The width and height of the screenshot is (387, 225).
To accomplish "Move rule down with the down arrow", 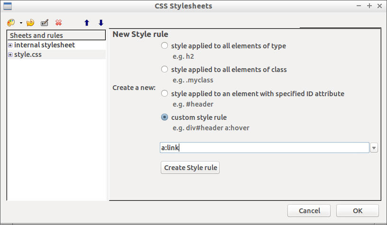I will pos(101,23).
